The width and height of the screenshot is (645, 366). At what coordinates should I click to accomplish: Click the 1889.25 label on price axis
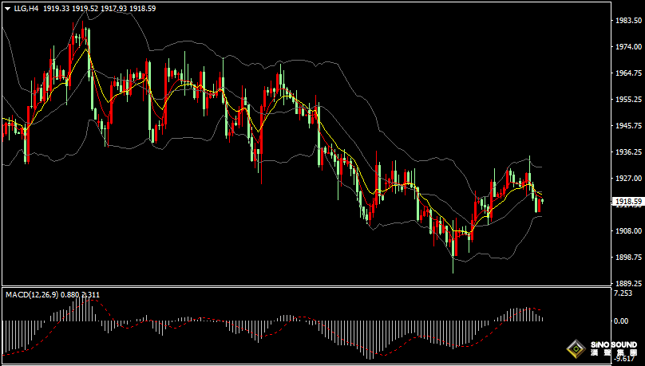629,283
